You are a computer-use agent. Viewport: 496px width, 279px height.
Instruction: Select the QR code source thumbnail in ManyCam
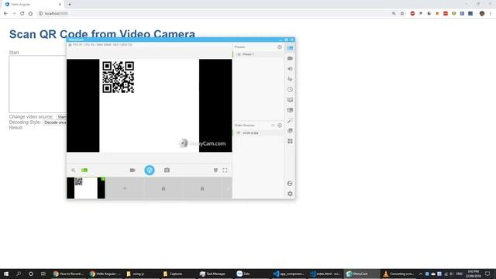tap(86, 188)
